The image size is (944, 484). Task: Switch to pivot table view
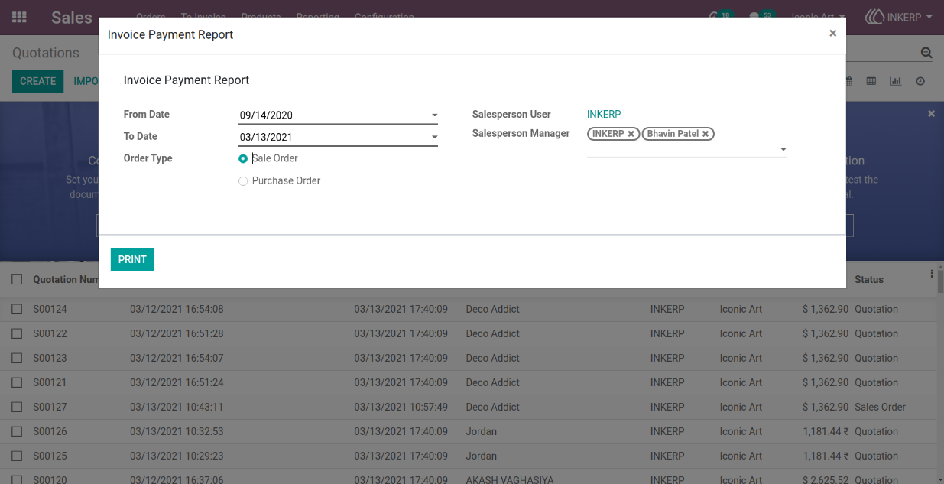(871, 81)
